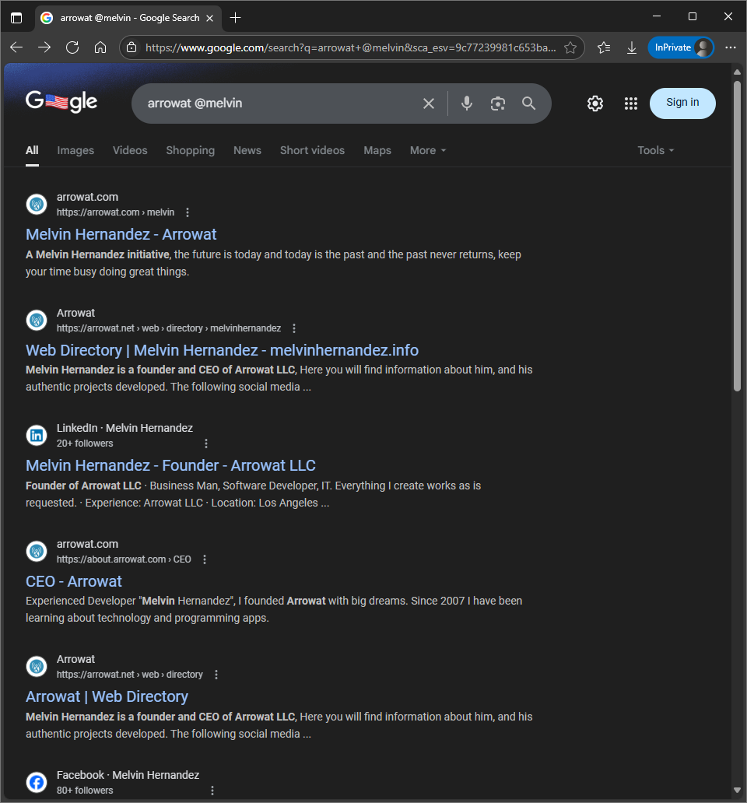Open the Google apps grid icon
The width and height of the screenshot is (747, 803).
click(631, 103)
